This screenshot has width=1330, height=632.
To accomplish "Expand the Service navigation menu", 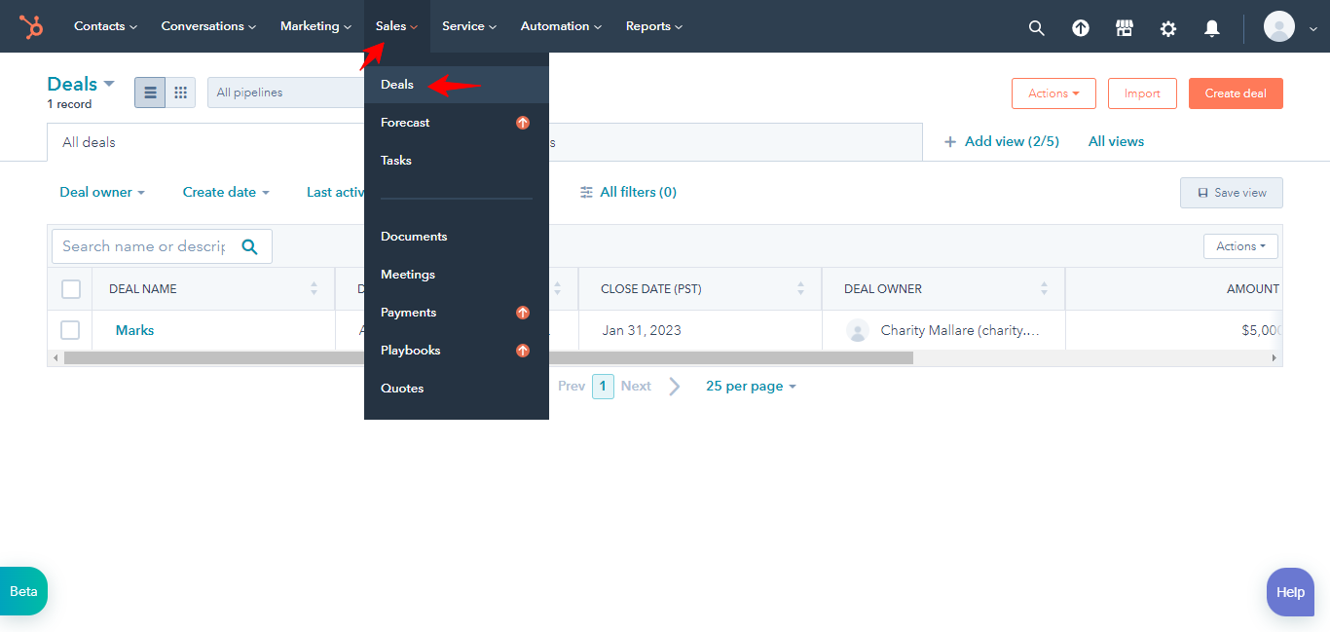I will [x=469, y=26].
